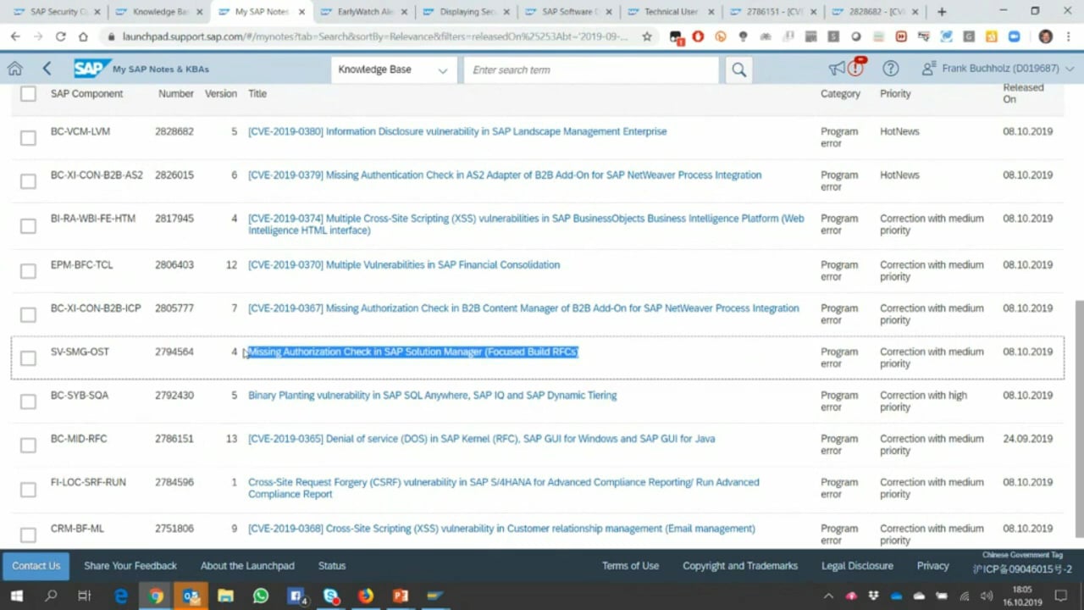Viewport: 1084px width, 610px height.
Task: Switch to the 2828682 browser tab
Action: (x=875, y=12)
